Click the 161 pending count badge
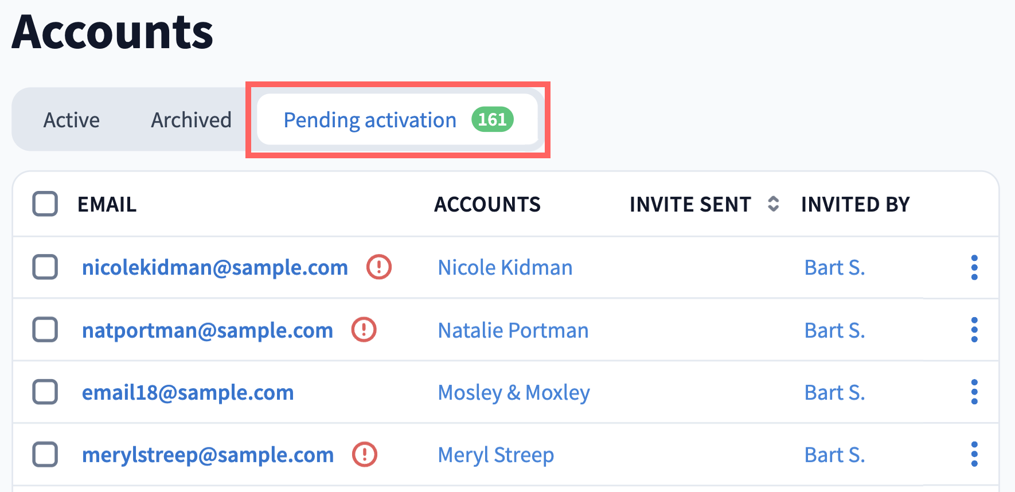 click(x=492, y=120)
